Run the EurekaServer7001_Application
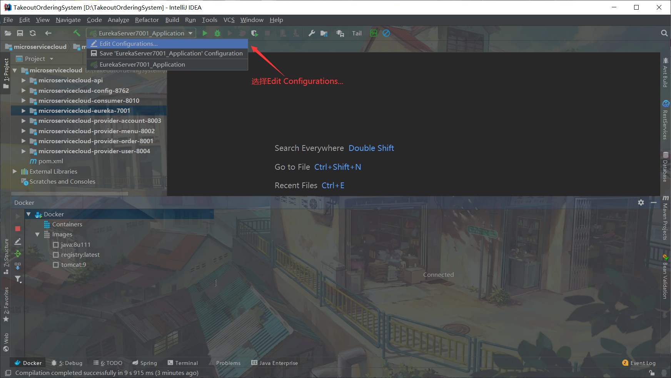Image resolution: width=671 pixels, height=378 pixels. pyautogui.click(x=205, y=33)
